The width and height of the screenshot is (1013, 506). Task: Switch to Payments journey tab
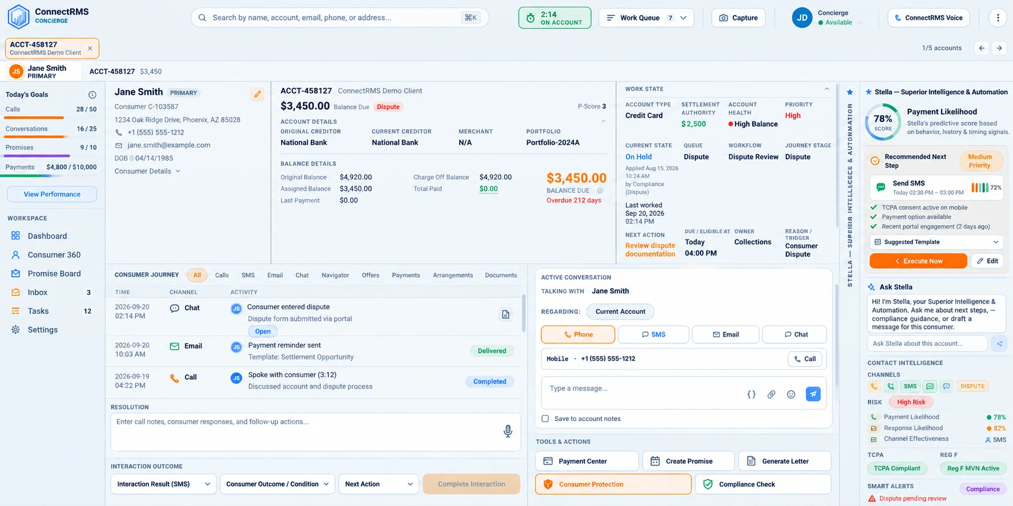pos(406,275)
